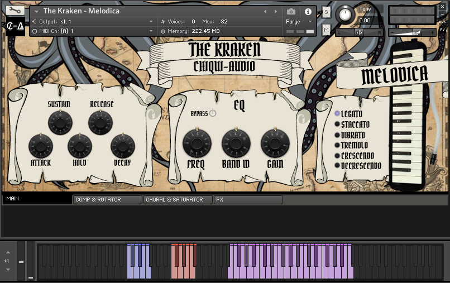
Task: Click the Tune knob
Action: pos(346,15)
